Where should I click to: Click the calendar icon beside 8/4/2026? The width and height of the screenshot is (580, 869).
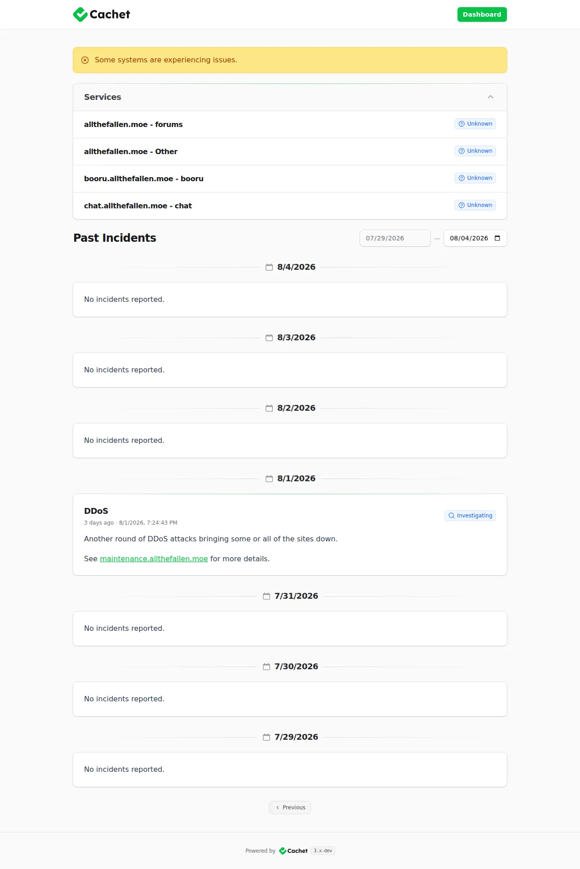pos(269,267)
